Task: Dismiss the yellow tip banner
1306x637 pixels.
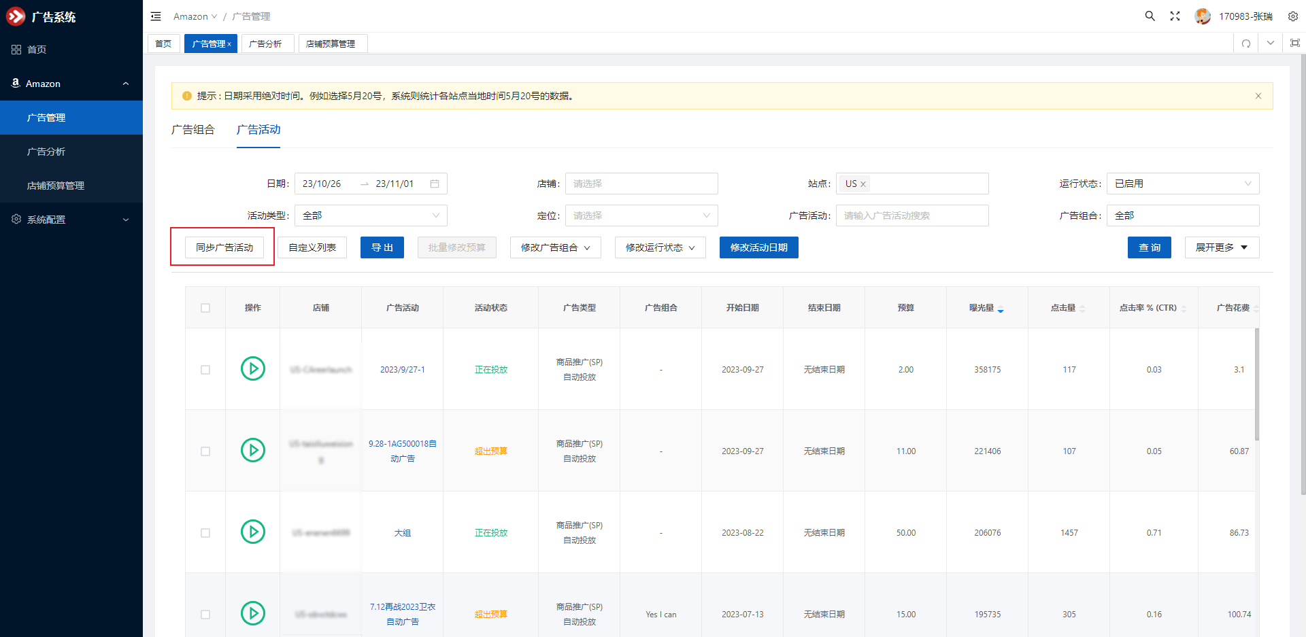Action: point(1258,96)
